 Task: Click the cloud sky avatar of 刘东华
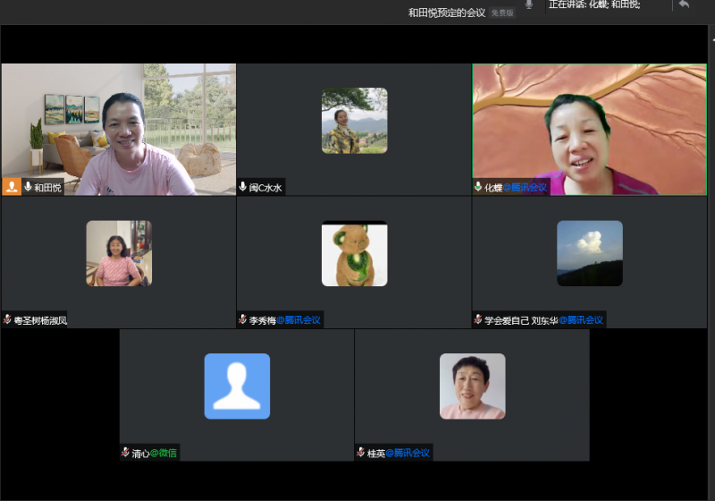(x=589, y=253)
